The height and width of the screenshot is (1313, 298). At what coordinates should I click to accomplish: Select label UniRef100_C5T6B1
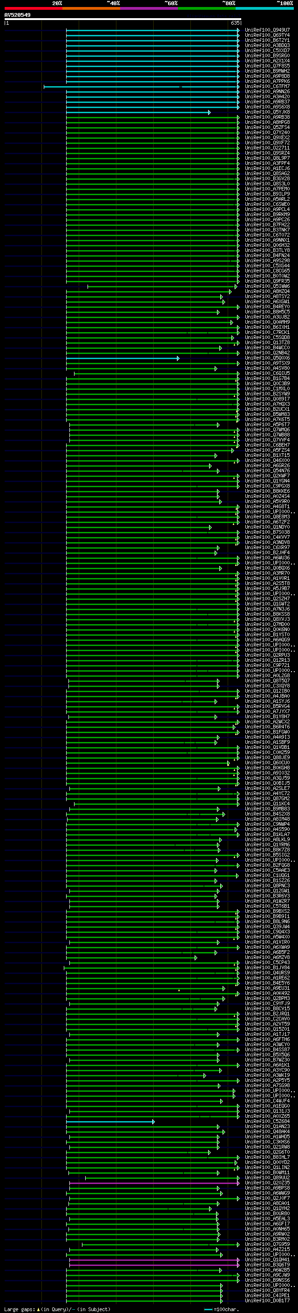267,906
